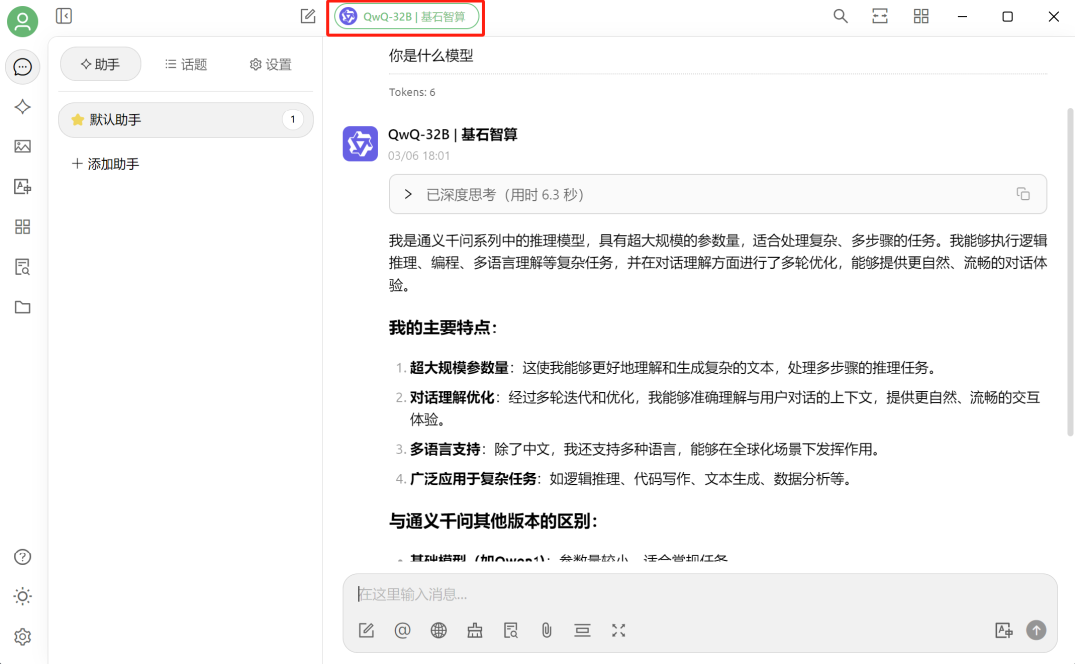The image size is (1075, 664).
Task: Open the settings gear at the sidebar bottom
Action: (x=23, y=637)
